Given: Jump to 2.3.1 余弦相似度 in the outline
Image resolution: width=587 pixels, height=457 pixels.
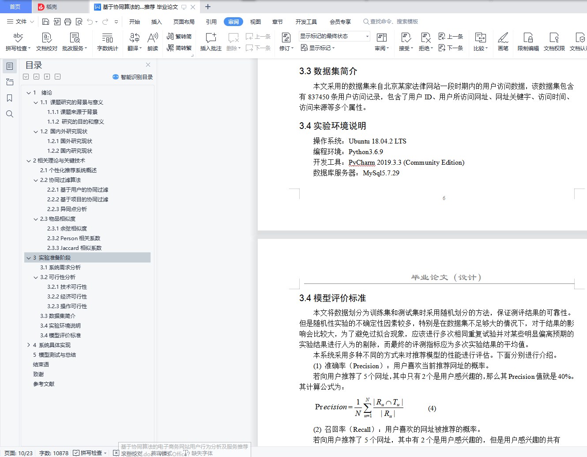Looking at the screenshot, I should pyautogui.click(x=67, y=229).
